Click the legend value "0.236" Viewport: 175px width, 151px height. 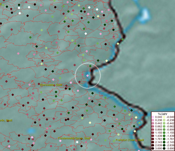(x=158, y=120)
